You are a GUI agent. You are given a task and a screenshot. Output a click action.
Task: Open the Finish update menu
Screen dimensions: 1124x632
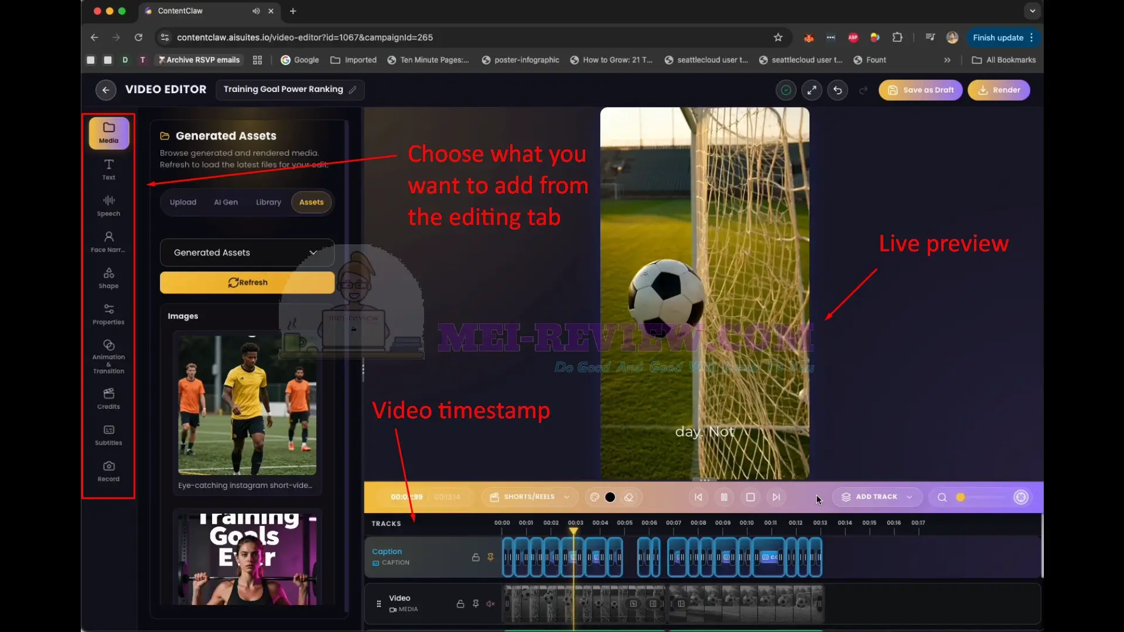(1003, 37)
